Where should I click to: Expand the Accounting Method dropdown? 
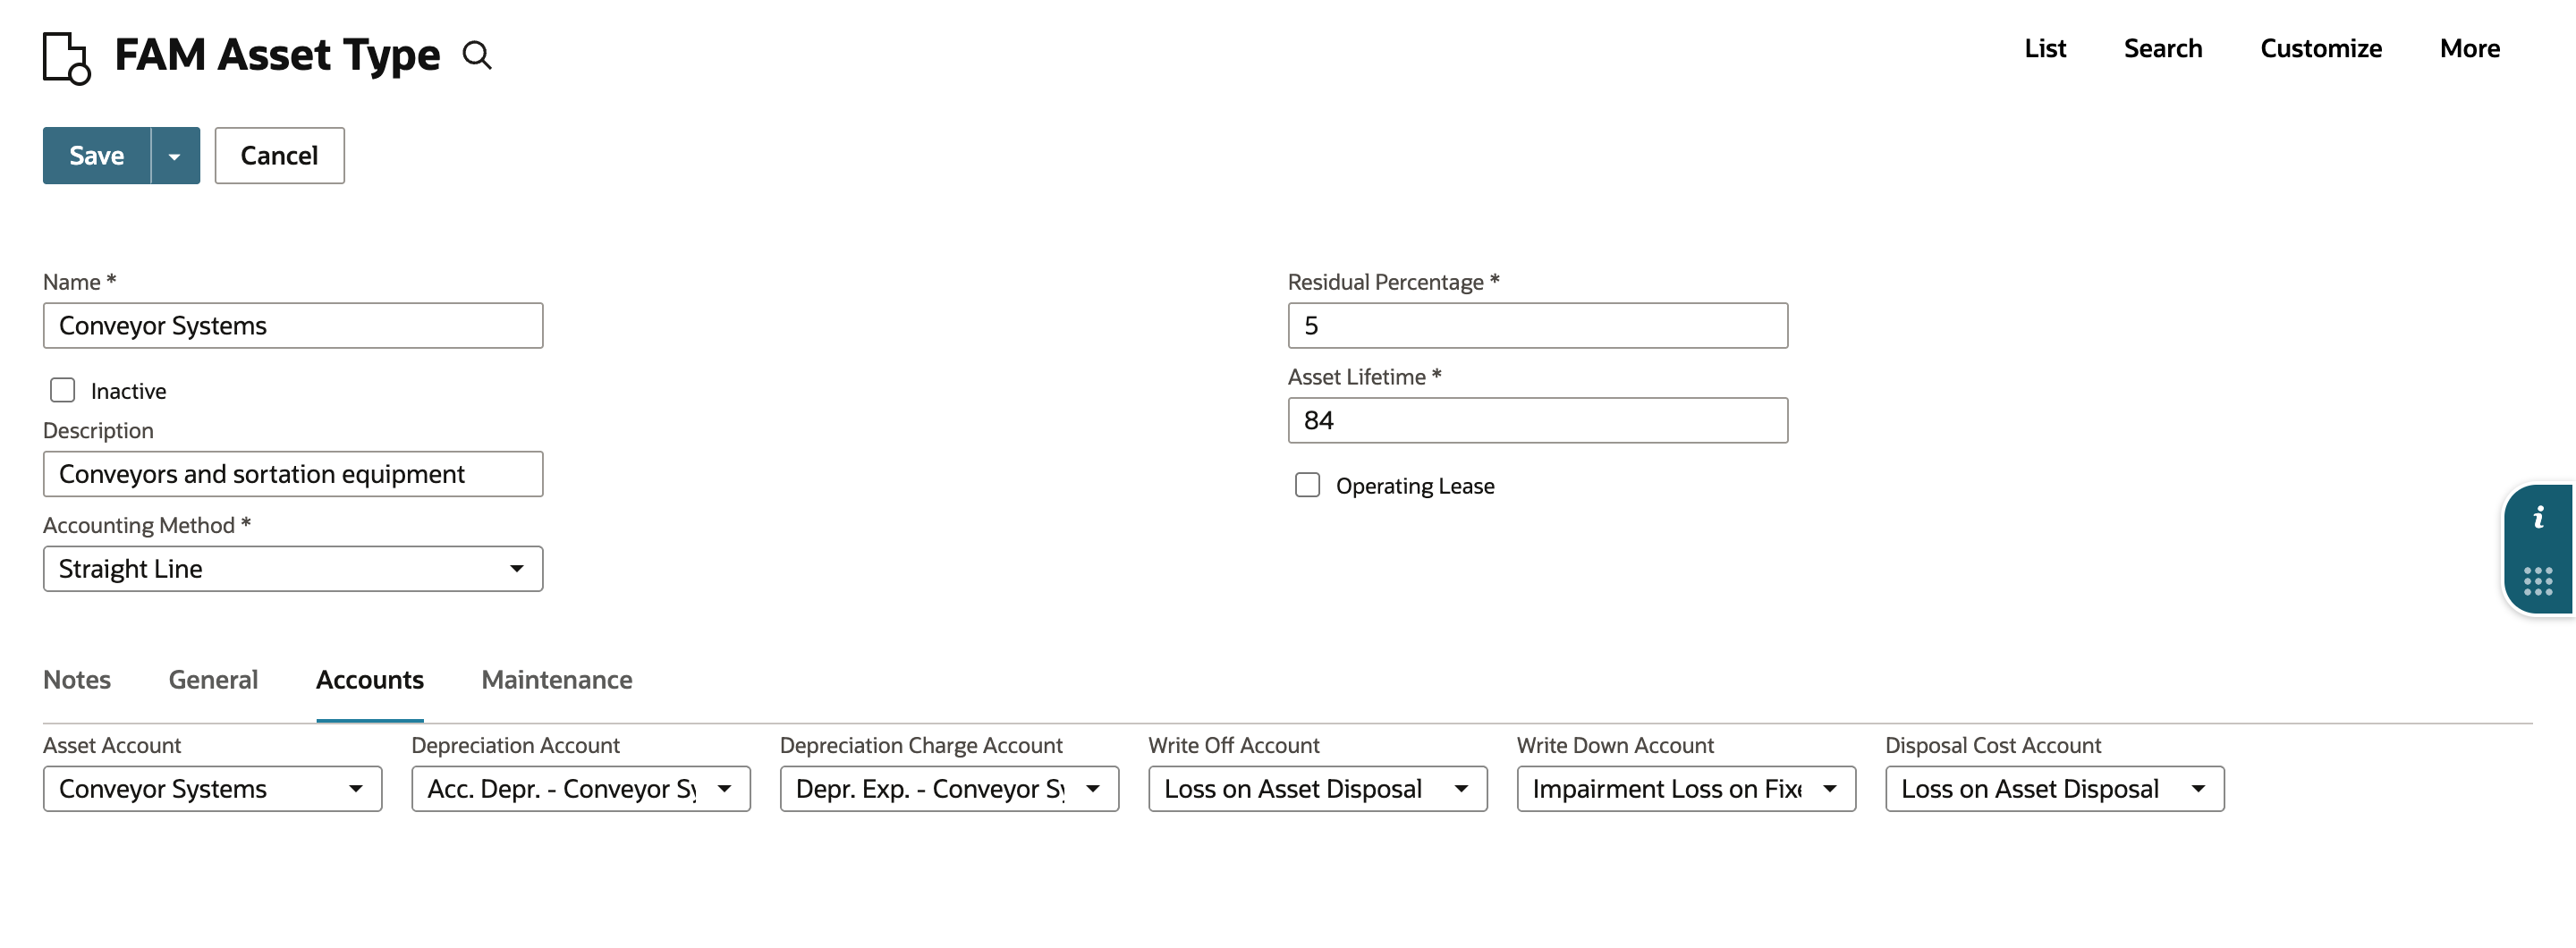point(293,569)
